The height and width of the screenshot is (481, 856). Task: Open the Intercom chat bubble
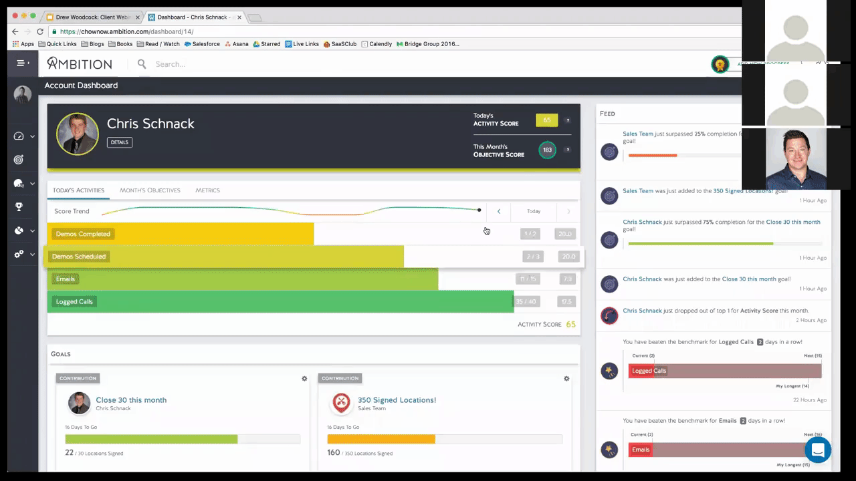(818, 450)
